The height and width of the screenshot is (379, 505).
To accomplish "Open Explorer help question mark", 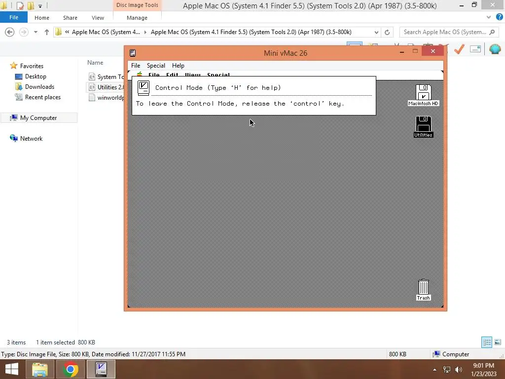I will [499, 17].
